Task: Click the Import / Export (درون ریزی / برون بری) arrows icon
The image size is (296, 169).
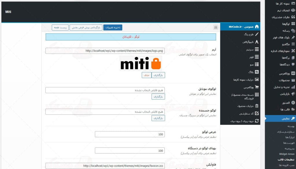Action: pyautogui.click(x=257, y=121)
